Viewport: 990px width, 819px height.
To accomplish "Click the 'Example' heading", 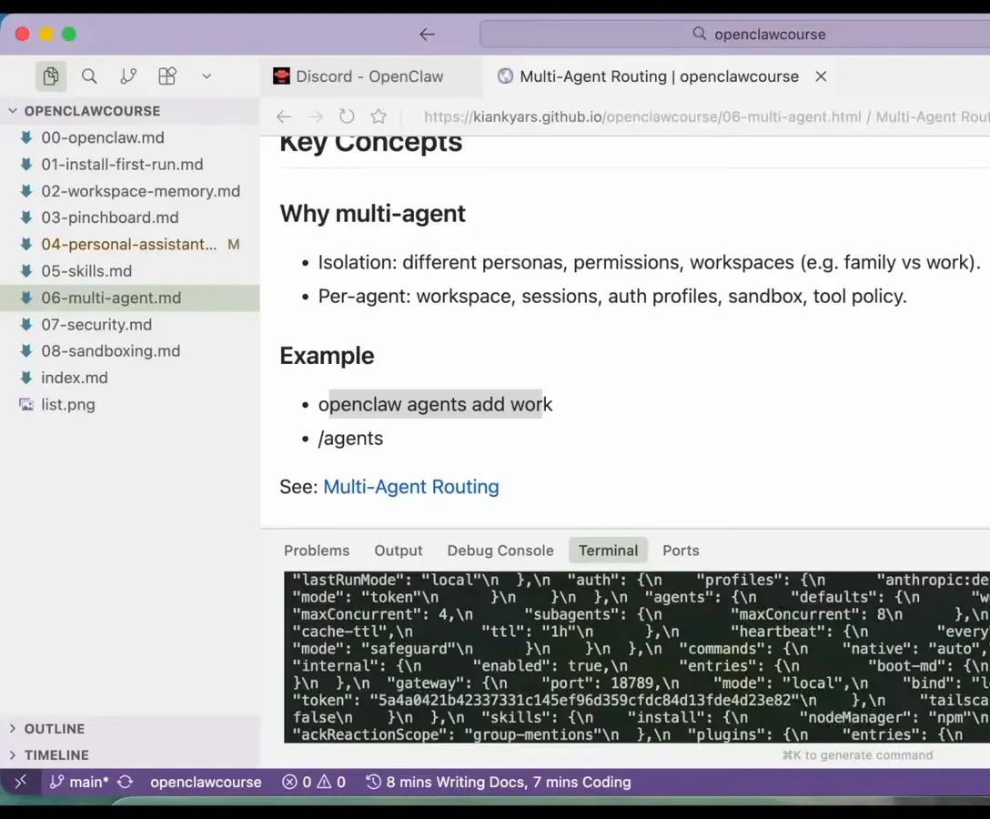I will tap(327, 356).
